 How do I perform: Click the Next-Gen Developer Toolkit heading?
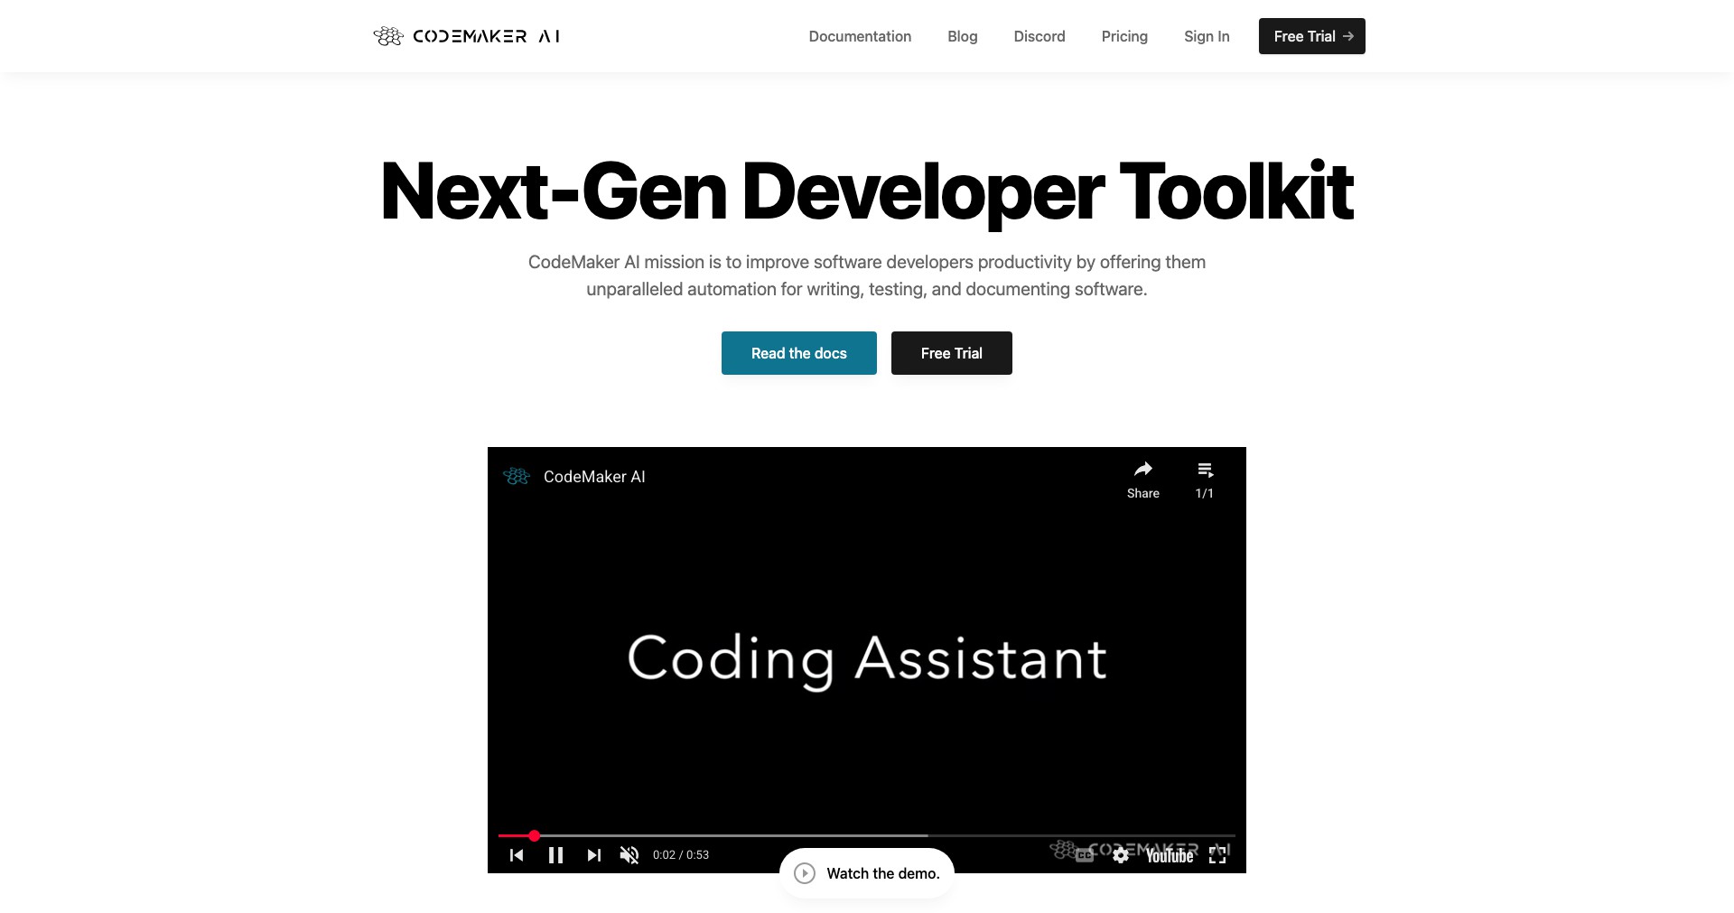coord(867,191)
